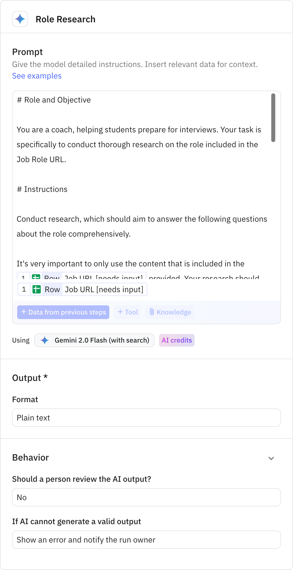Open the 'Should a person review' dropdown set to No
293x570 pixels.
[x=146, y=497]
